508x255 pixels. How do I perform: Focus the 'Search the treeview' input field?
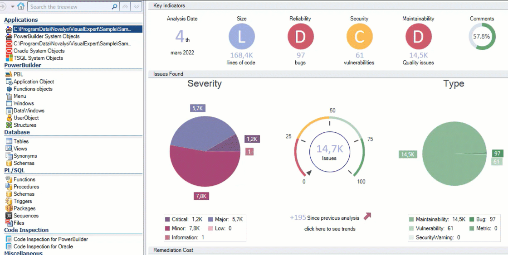[69, 7]
